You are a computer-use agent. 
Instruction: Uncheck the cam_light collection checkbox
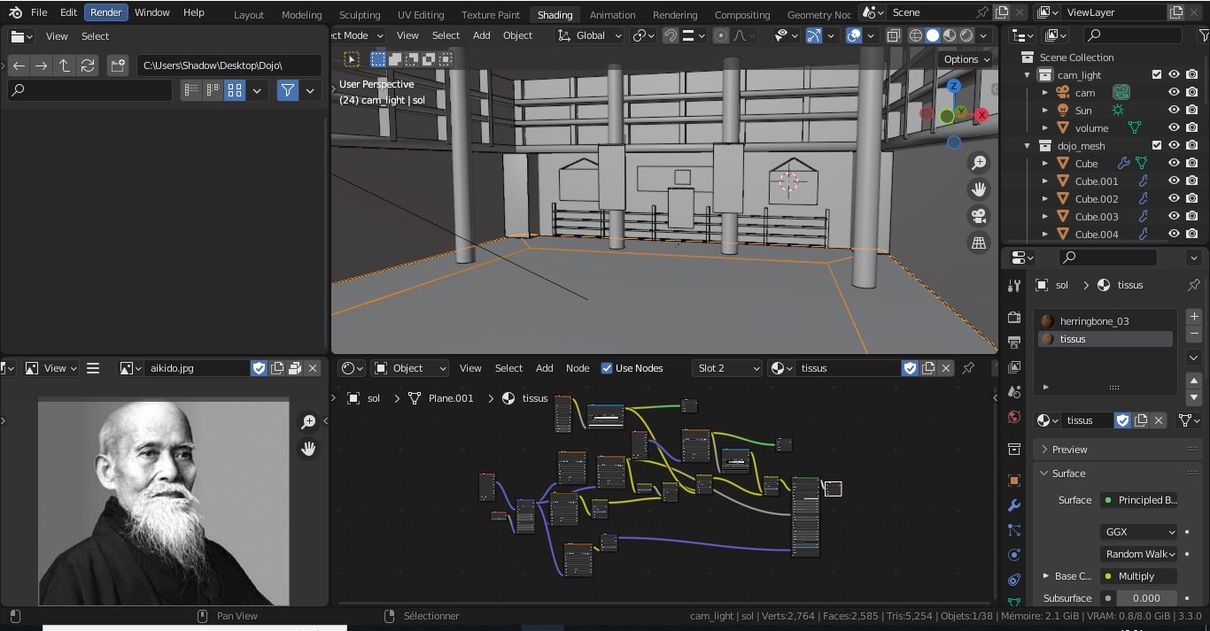click(x=1156, y=75)
